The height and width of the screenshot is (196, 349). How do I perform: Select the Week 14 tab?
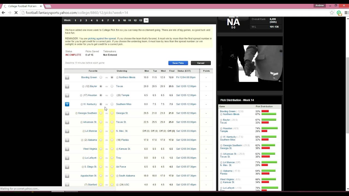146,20
